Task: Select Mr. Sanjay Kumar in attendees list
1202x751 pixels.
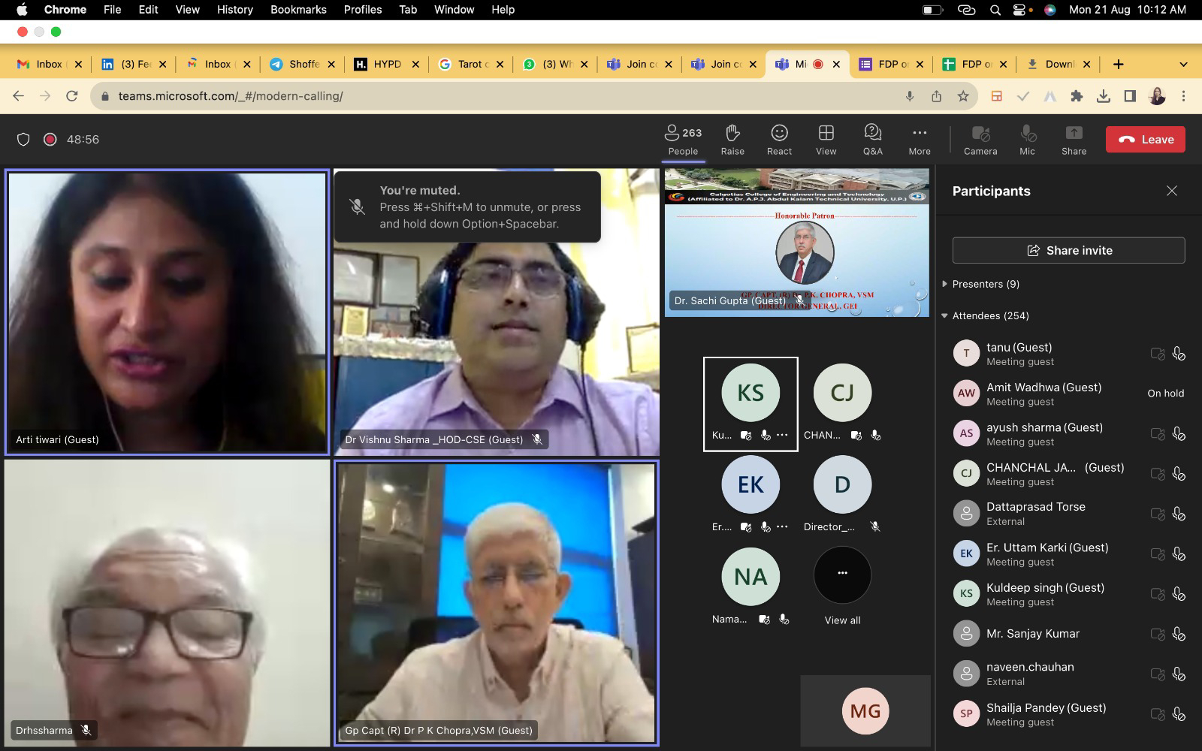Action: [1068, 634]
